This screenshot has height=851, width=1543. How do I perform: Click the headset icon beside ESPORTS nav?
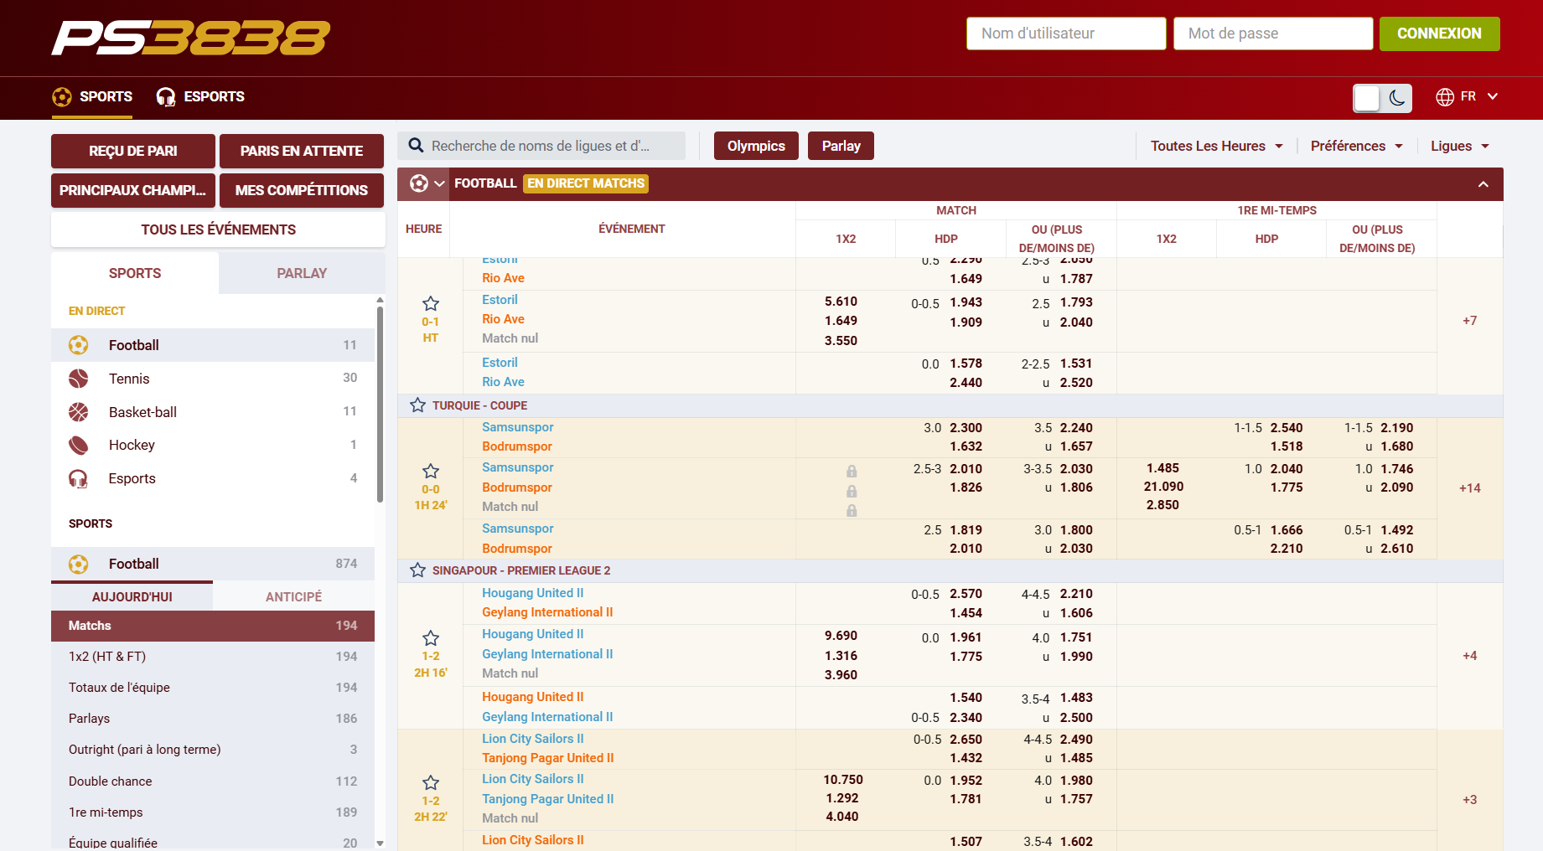click(x=166, y=97)
